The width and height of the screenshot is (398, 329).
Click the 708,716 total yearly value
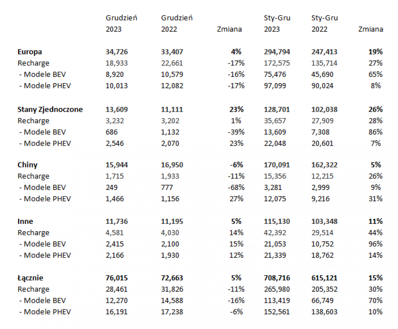click(x=277, y=278)
